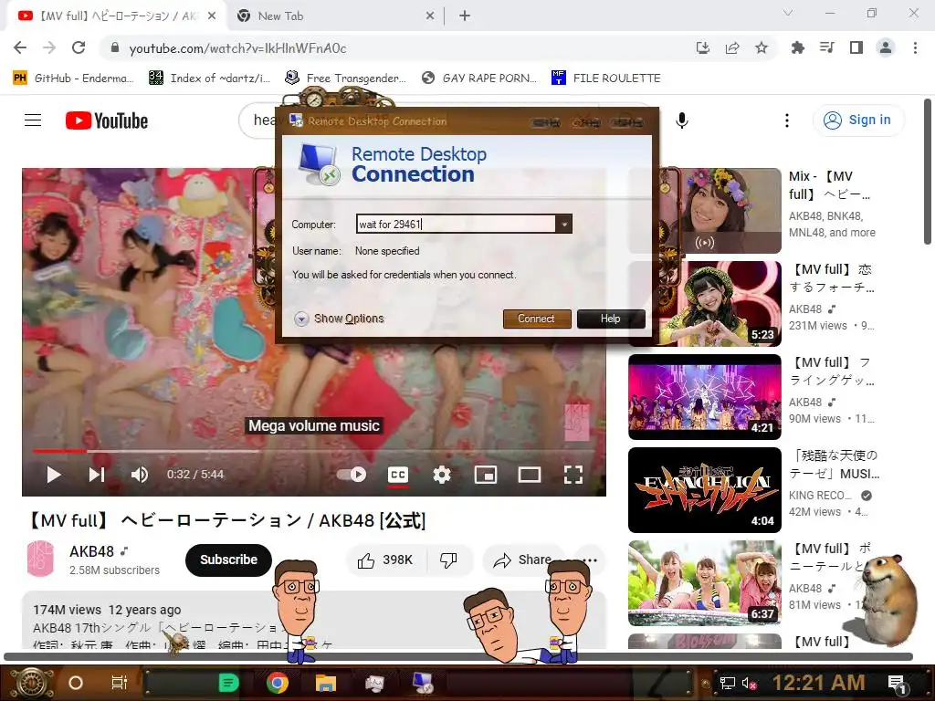Like the video with 398K likes

coord(385,560)
